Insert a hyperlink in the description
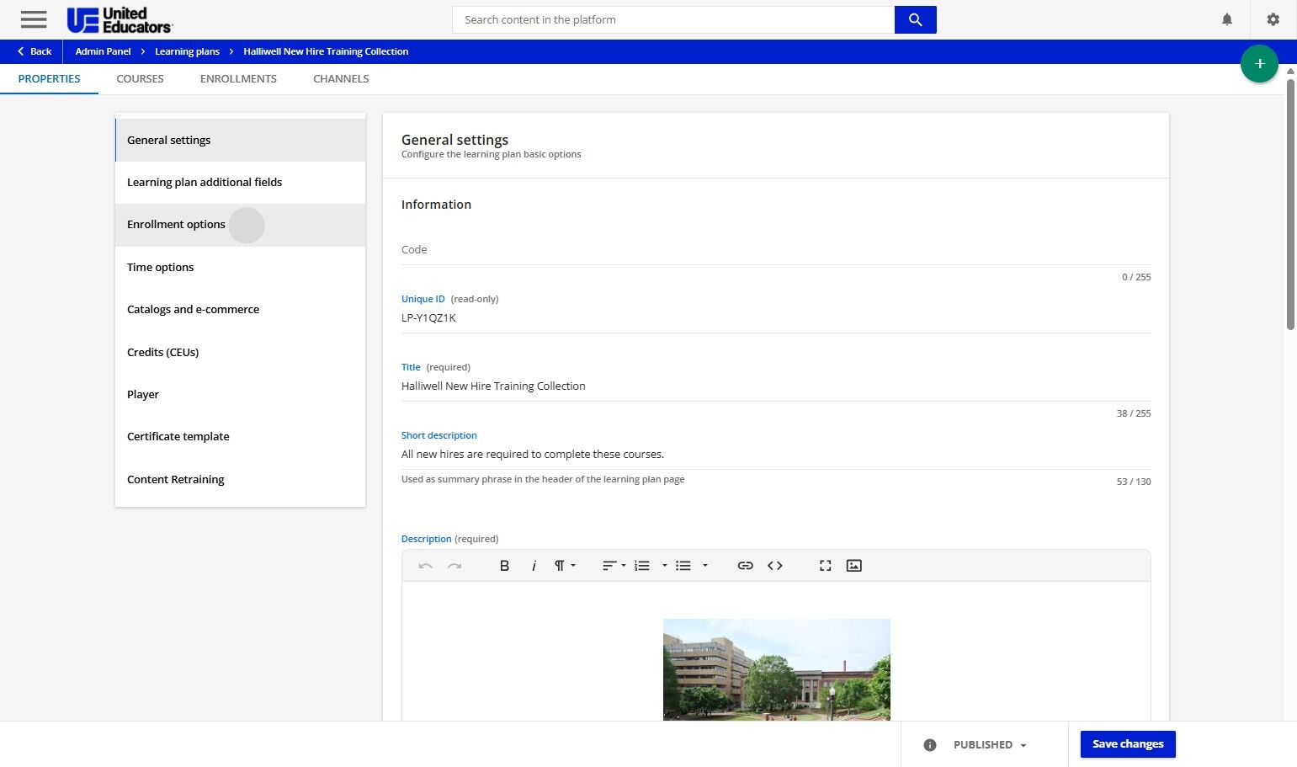This screenshot has width=1297, height=767. coord(745,566)
